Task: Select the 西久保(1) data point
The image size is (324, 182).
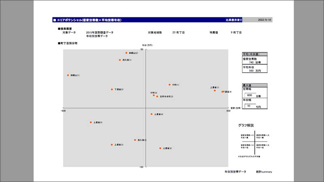Action: (120, 60)
